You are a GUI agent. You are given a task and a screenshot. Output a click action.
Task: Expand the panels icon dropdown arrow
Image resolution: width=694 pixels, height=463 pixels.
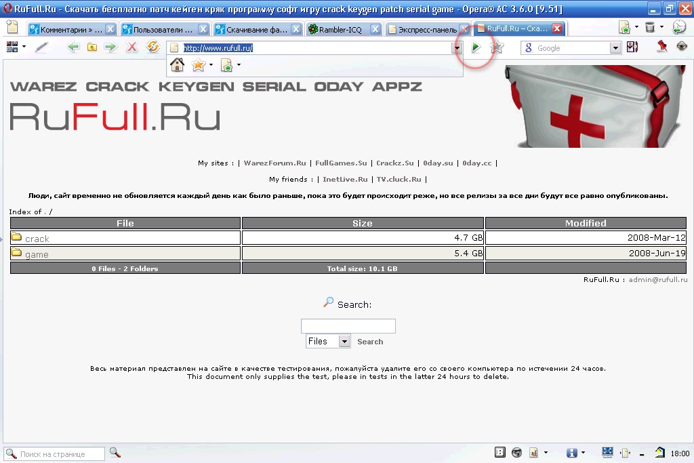[24, 47]
